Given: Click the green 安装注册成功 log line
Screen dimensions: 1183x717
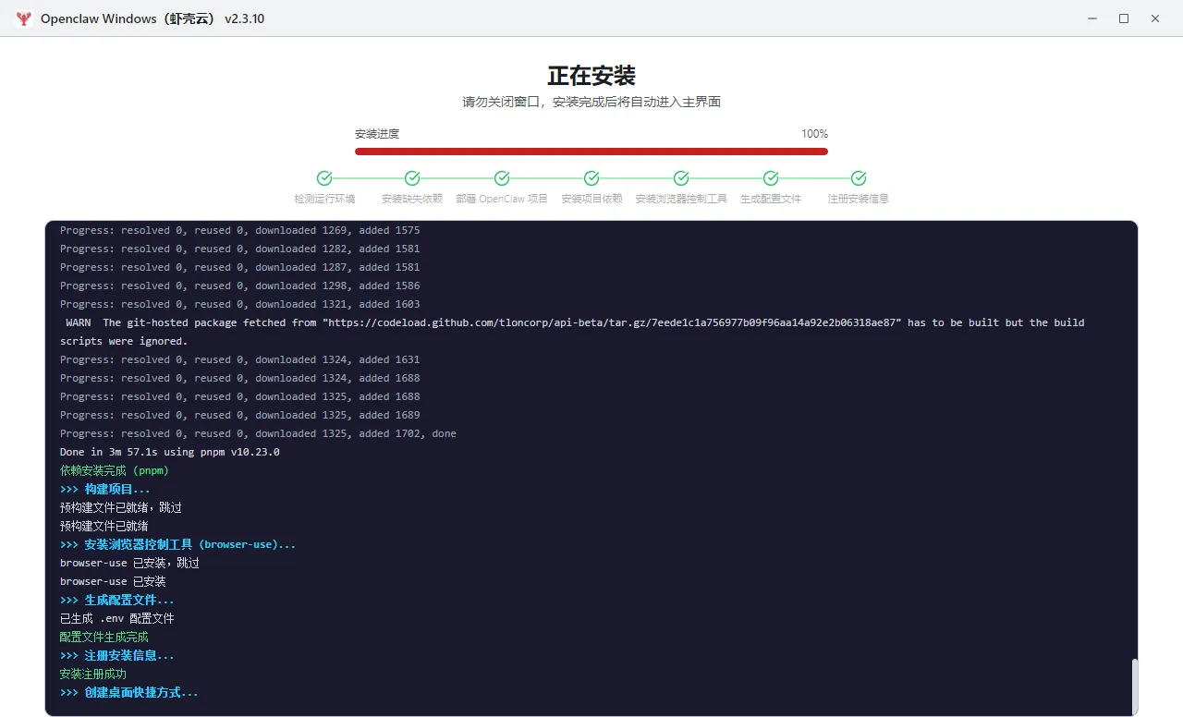Looking at the screenshot, I should (x=93, y=674).
